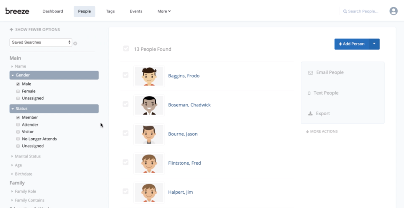The width and height of the screenshot is (404, 208).
Task: Open Baggins, Frodo profile link
Action: tap(184, 76)
